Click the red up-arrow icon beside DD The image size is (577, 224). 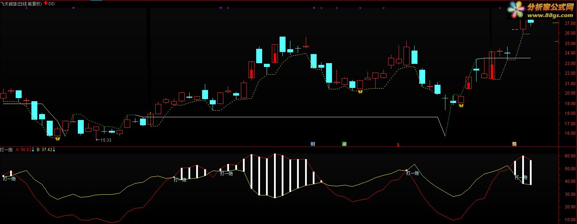[46, 3]
